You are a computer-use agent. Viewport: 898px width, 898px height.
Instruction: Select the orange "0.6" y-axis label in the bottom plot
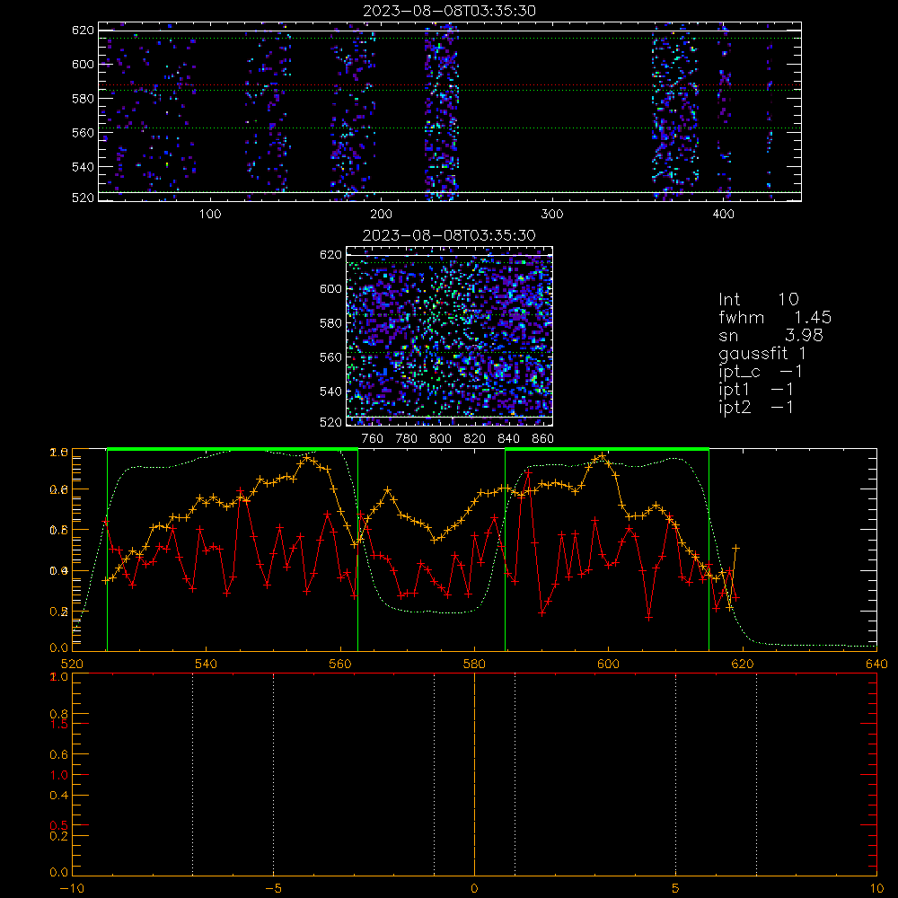tap(59, 754)
